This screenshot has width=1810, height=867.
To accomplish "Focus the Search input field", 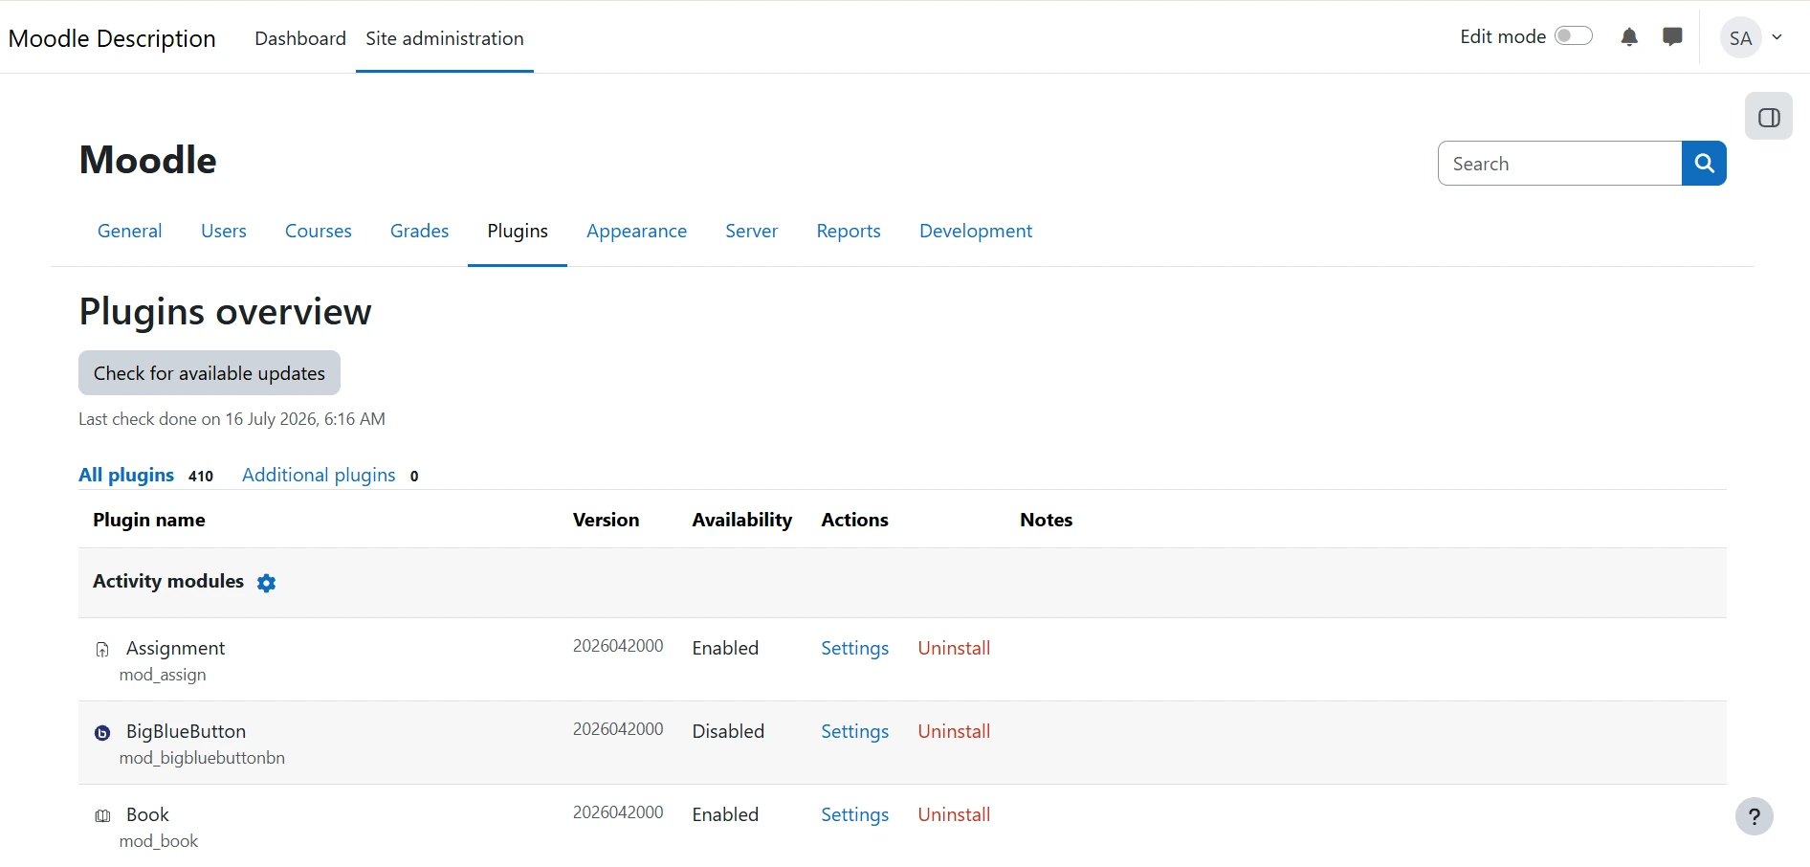I will tap(1560, 164).
